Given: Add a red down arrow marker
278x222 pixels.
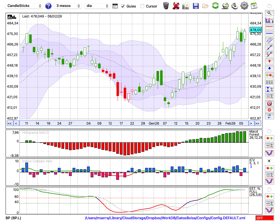Looking at the screenshot, I should click(269, 61).
